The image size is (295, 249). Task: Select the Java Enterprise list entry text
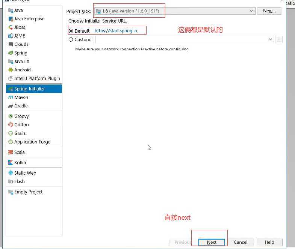pyautogui.click(x=29, y=19)
